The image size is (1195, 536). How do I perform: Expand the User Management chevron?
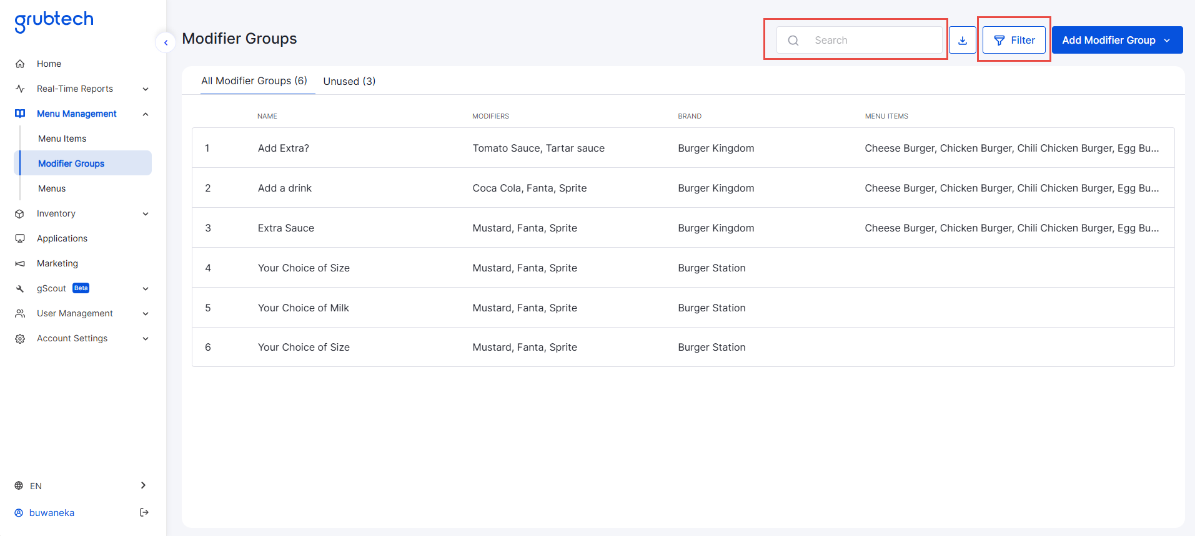pyautogui.click(x=146, y=313)
